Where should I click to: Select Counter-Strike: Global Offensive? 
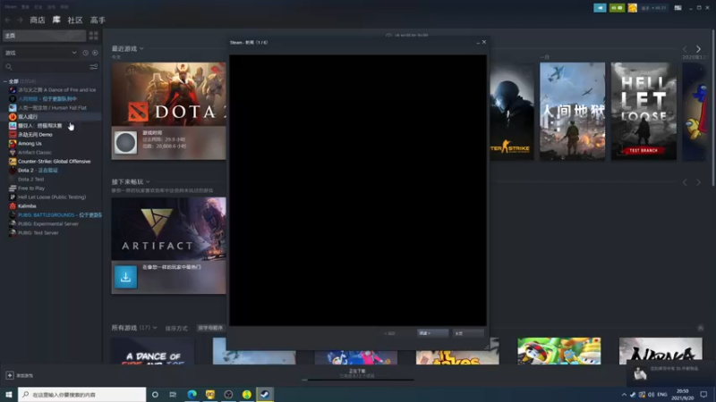(x=55, y=162)
